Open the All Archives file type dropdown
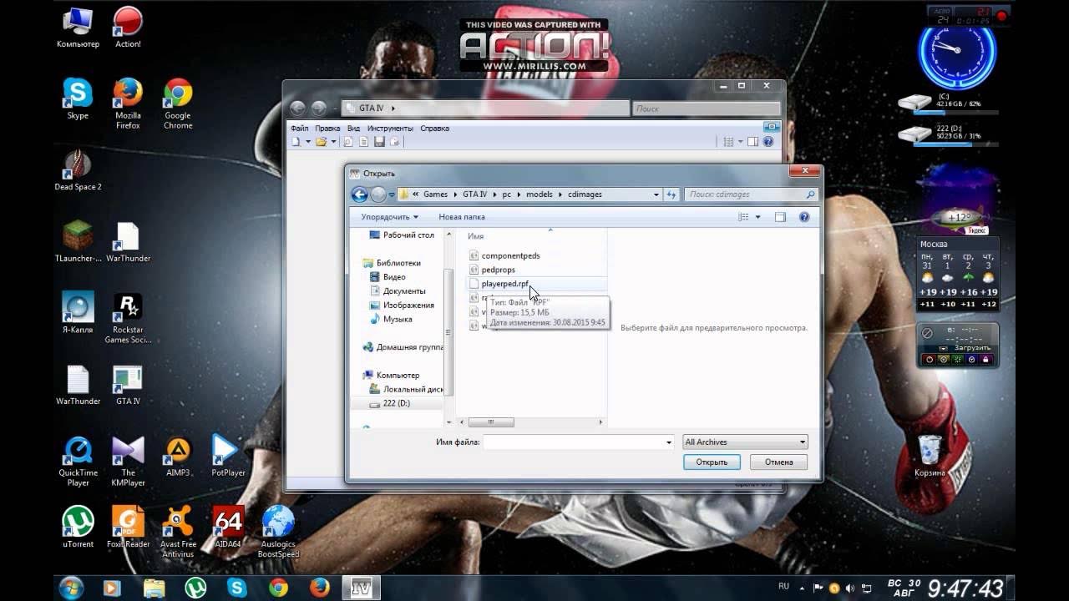The image size is (1069, 601). click(745, 442)
